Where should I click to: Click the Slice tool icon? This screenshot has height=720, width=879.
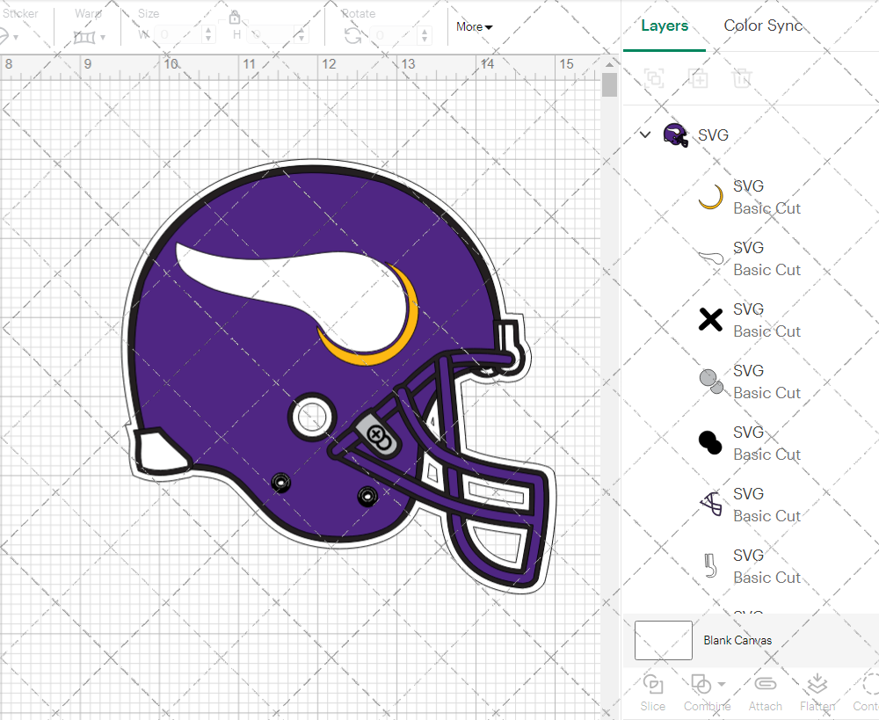[x=652, y=684]
